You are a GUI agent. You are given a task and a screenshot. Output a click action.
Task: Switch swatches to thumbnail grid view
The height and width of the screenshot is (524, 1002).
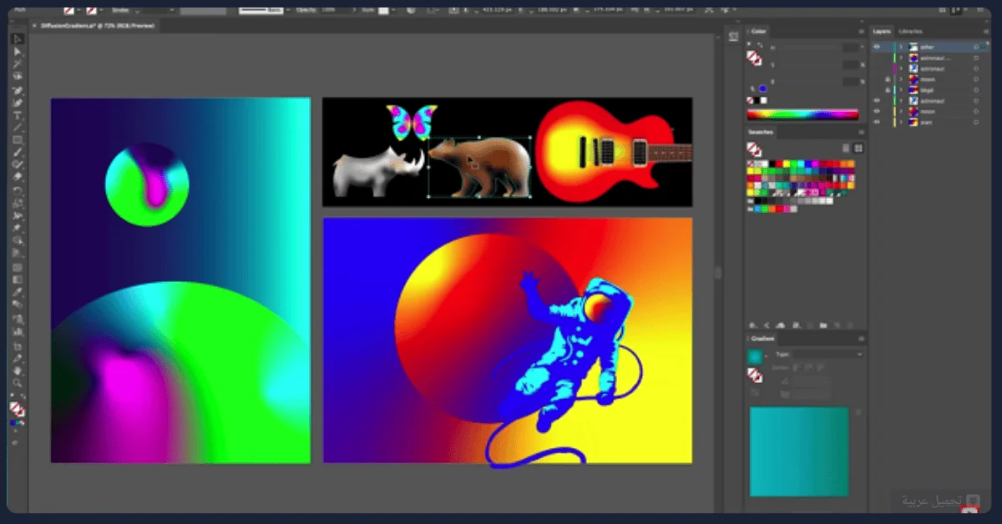point(858,148)
